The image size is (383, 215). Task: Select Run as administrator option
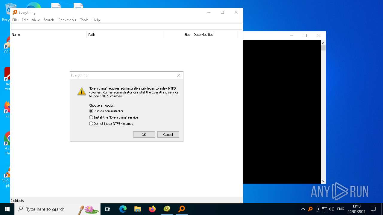106,111
